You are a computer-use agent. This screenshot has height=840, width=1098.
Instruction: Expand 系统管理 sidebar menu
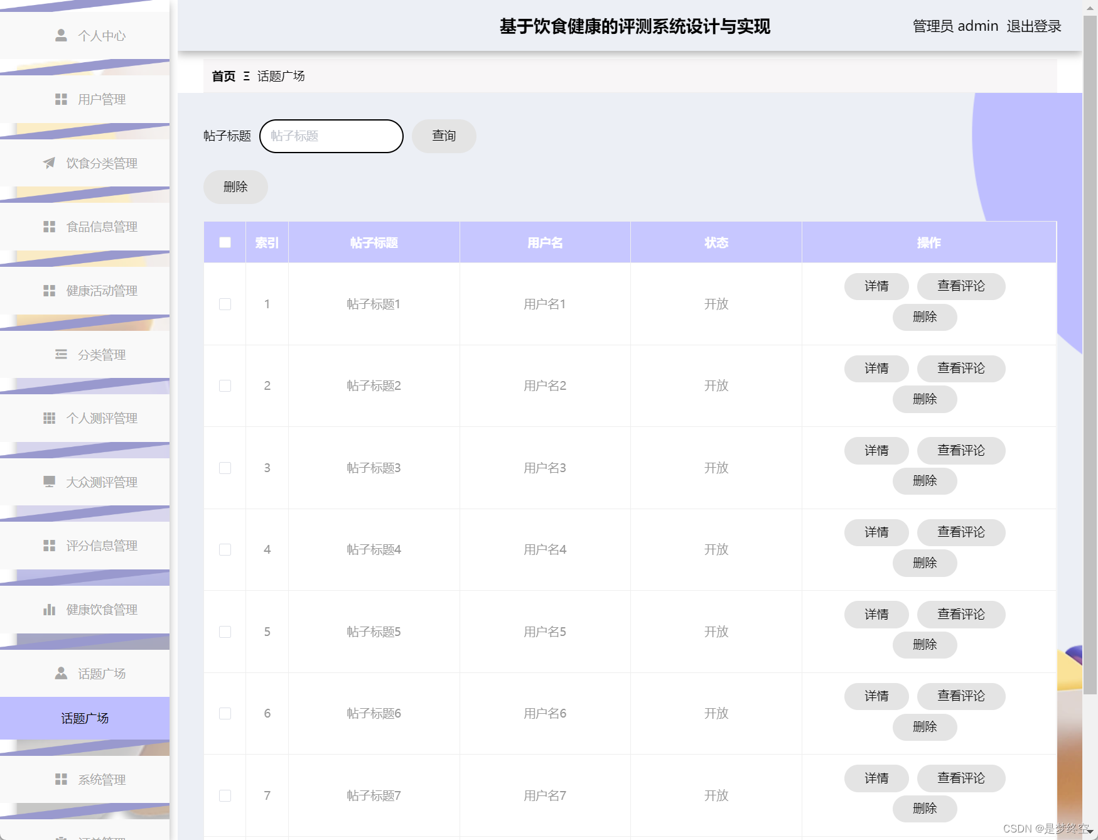(85, 779)
